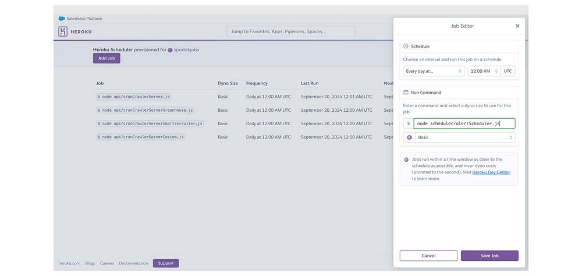Click the terminal icon beside Run Command
Screen dimensions: 582x276
(x=406, y=93)
